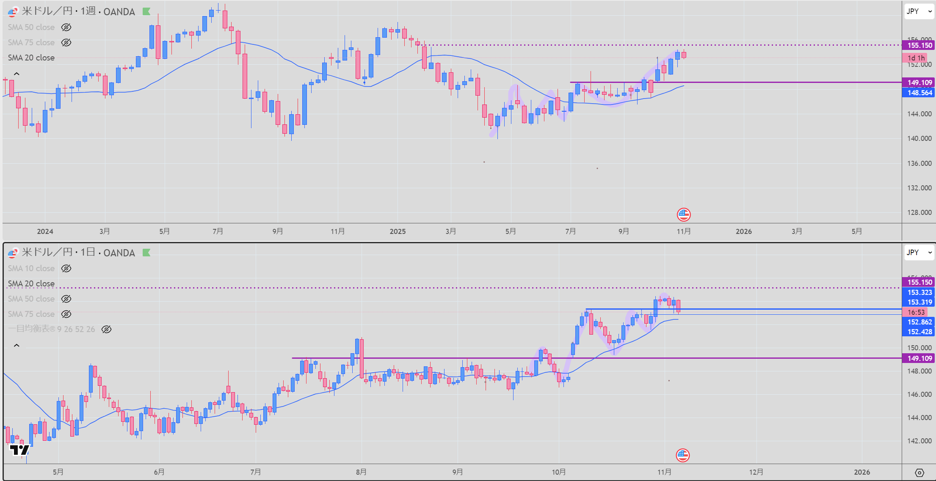The height and width of the screenshot is (481, 936).
Task: Open JPY currency dropdown on weekly chart
Action: click(919, 11)
